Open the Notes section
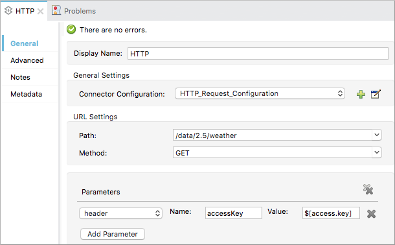Image resolution: width=395 pixels, height=245 pixels. [x=21, y=77]
